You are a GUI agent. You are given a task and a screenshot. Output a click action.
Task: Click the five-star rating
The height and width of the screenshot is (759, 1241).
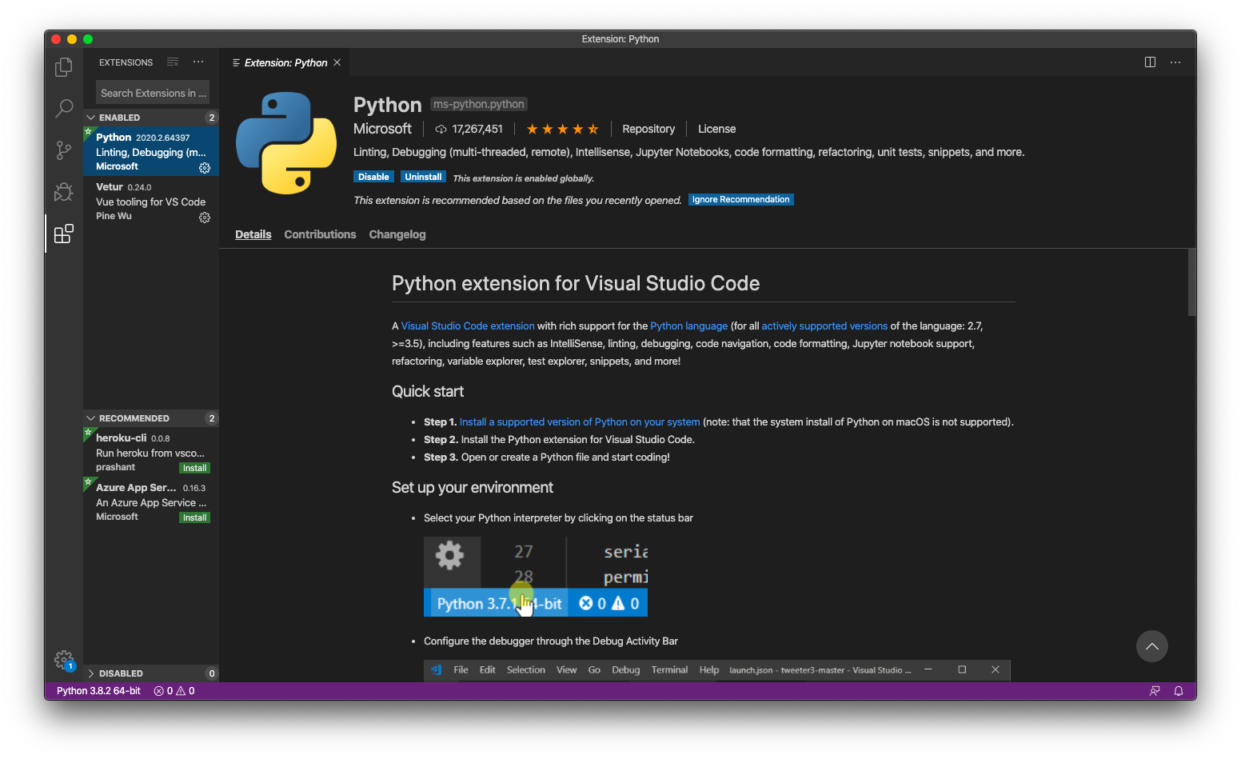click(x=562, y=129)
